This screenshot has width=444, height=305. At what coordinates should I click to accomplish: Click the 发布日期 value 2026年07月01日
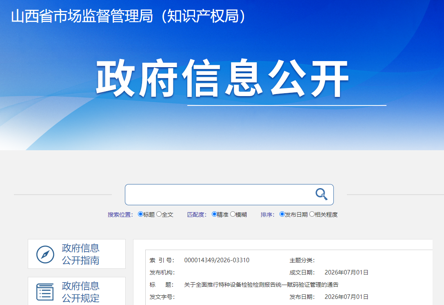point(346,297)
